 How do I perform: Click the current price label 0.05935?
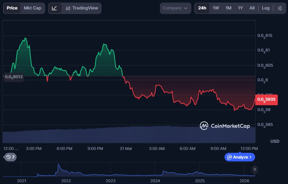(266, 99)
